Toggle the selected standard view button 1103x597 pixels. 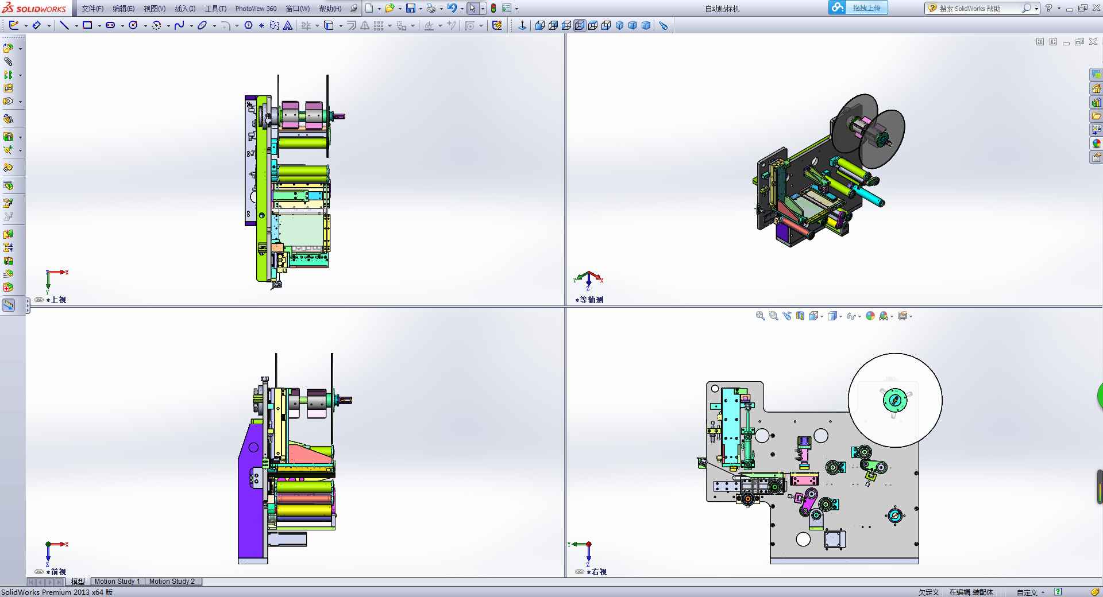[580, 25]
